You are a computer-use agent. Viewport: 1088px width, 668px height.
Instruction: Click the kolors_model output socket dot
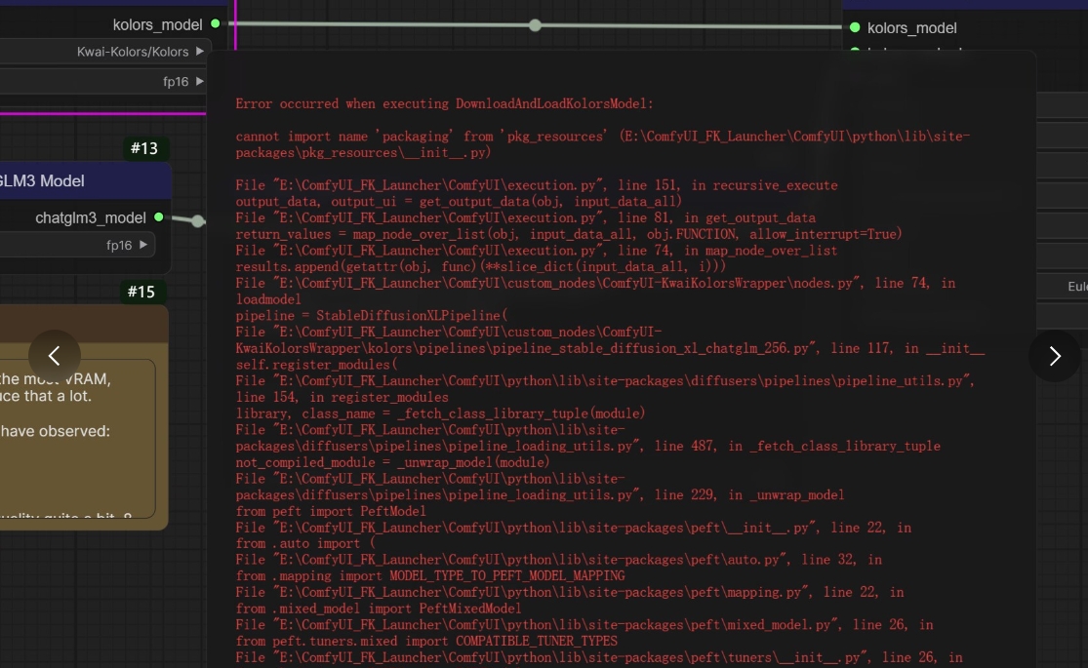coord(216,23)
